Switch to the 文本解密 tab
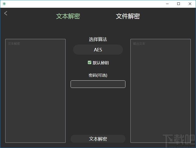The width and height of the screenshot is (196, 148). (x=68, y=16)
